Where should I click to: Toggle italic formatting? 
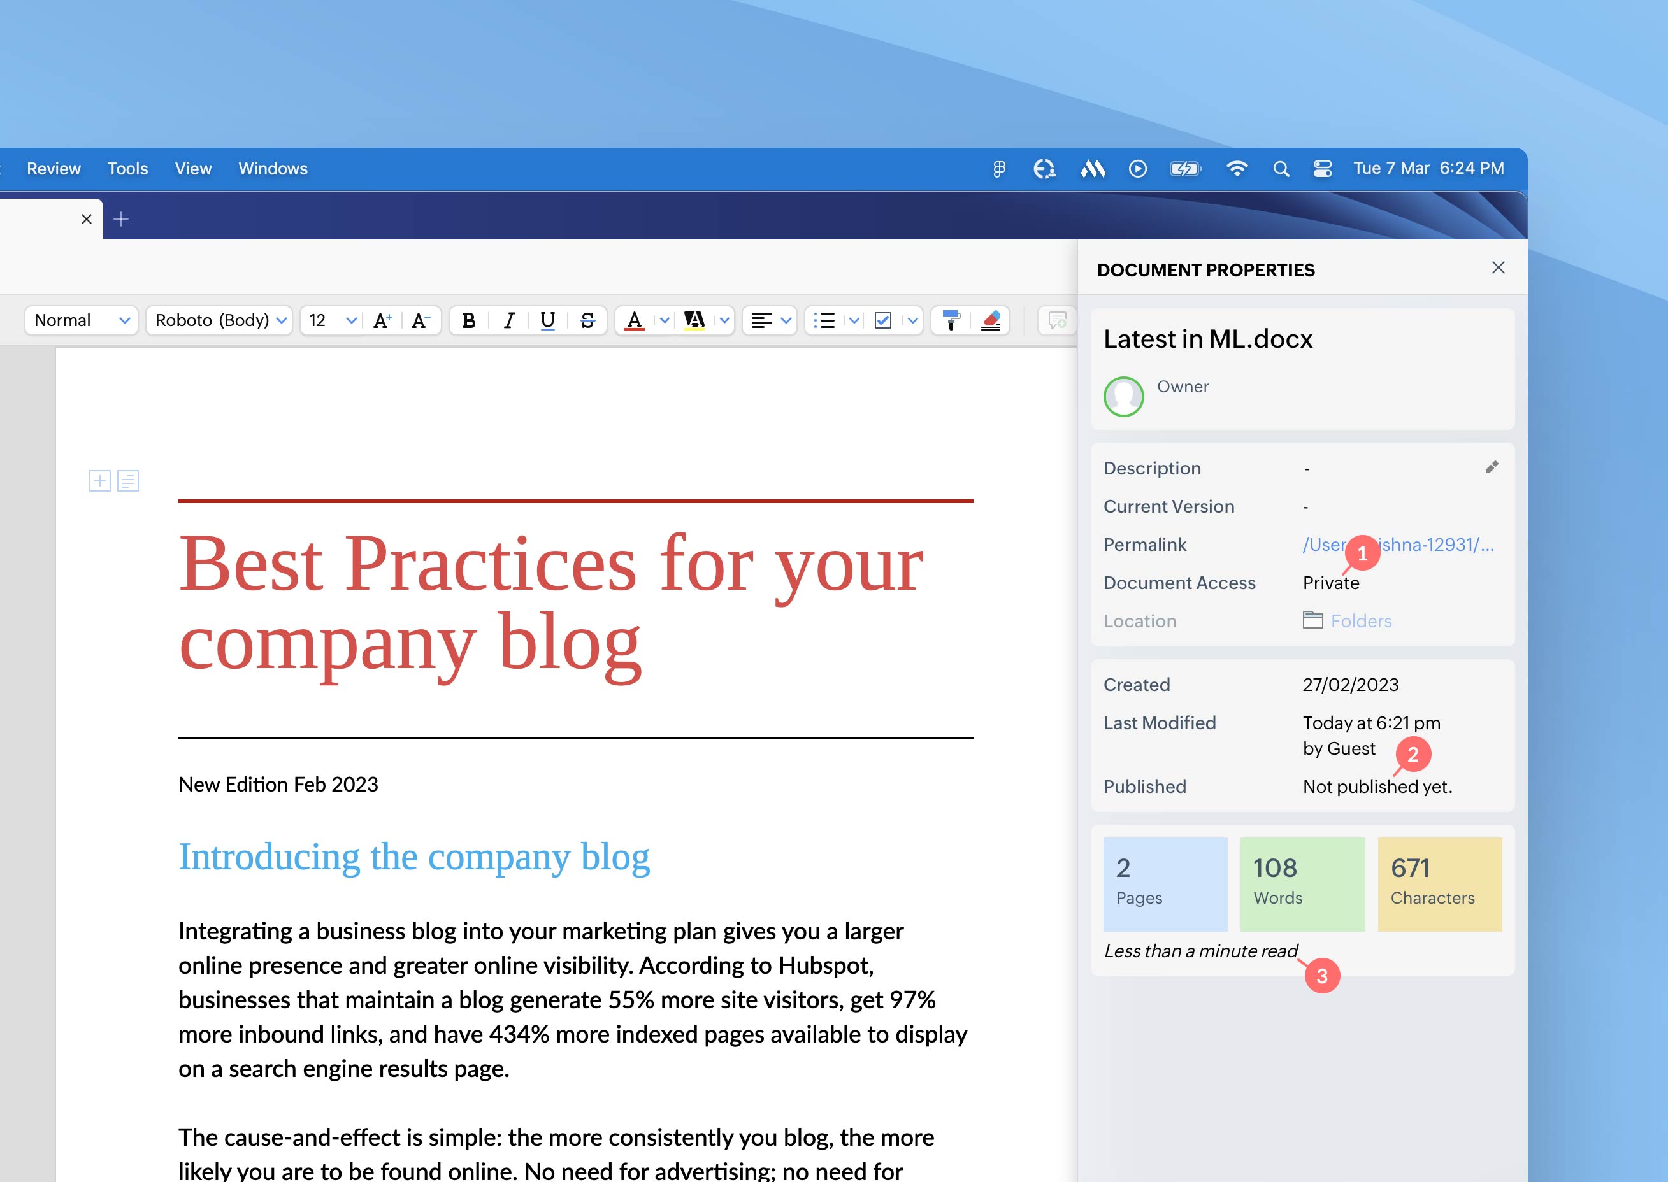[x=509, y=320]
